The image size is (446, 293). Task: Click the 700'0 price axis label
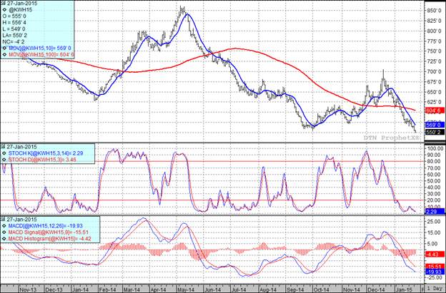(435, 71)
